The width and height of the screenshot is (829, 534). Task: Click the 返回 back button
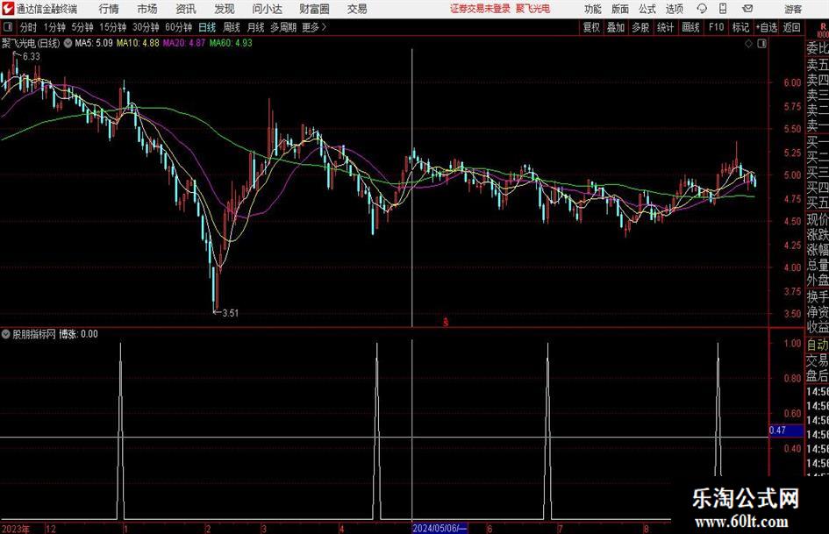click(x=791, y=27)
